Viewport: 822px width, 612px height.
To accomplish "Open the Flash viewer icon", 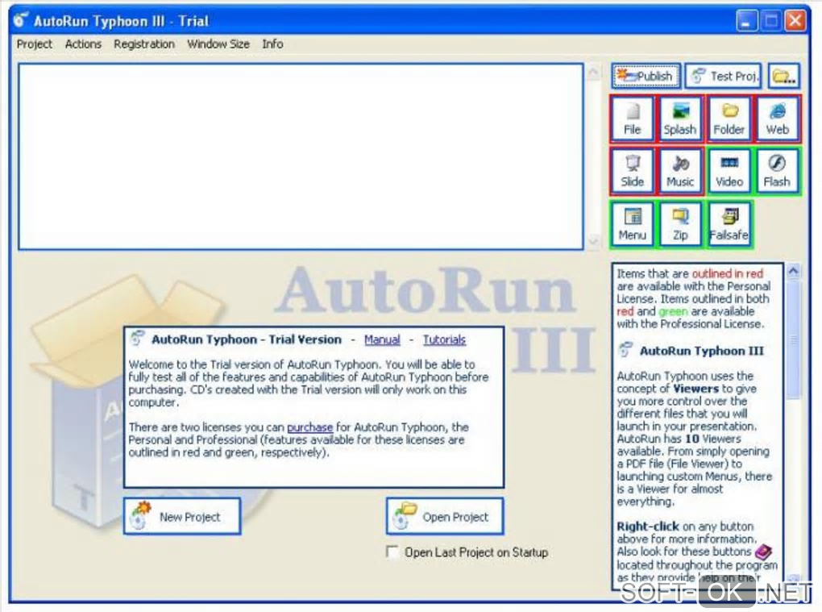I will [777, 172].
